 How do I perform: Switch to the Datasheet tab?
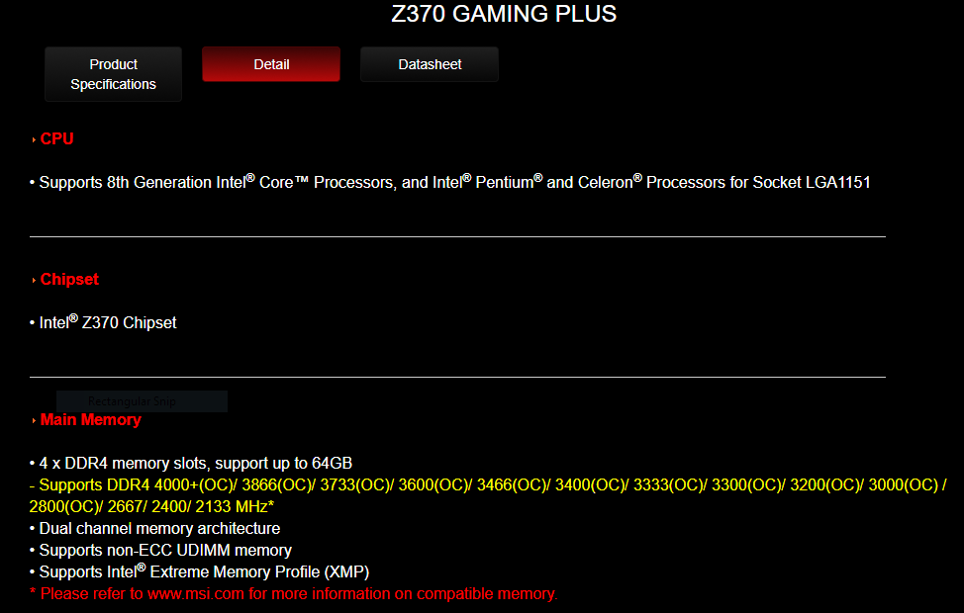430,64
